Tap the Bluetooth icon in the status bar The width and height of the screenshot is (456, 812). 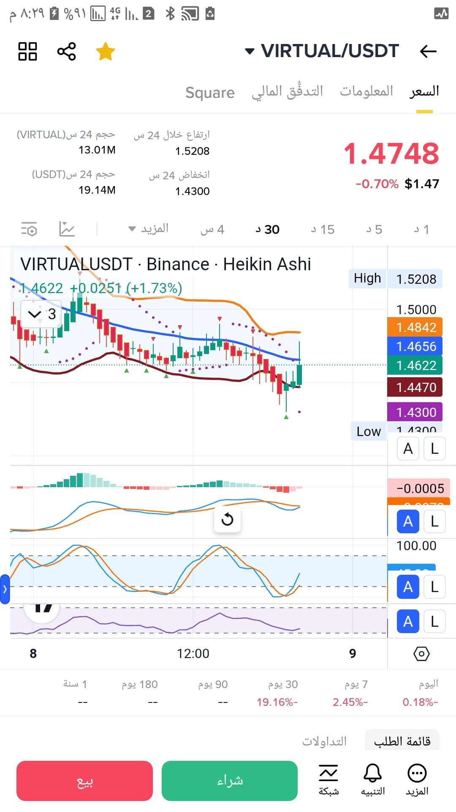click(x=170, y=14)
